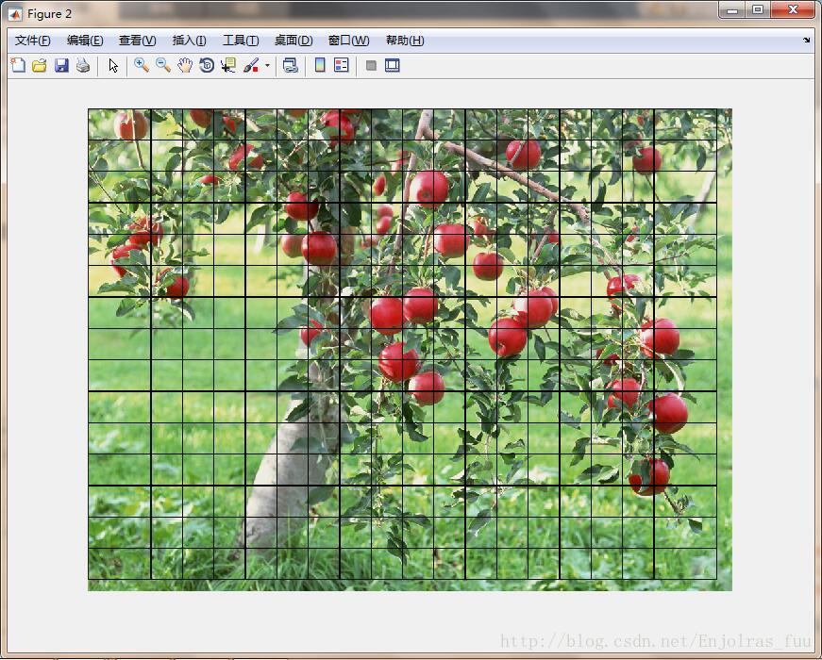This screenshot has height=660, width=822.
Task: Open a file via the toolbar
Action: 39,65
